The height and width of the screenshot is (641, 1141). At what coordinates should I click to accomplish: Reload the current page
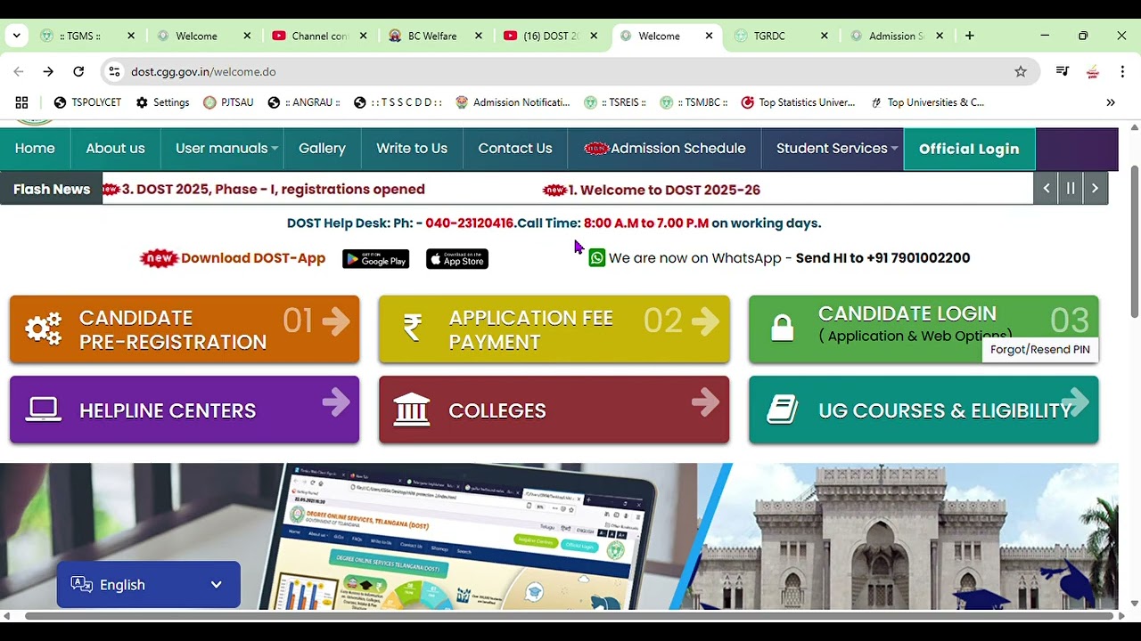click(x=78, y=71)
